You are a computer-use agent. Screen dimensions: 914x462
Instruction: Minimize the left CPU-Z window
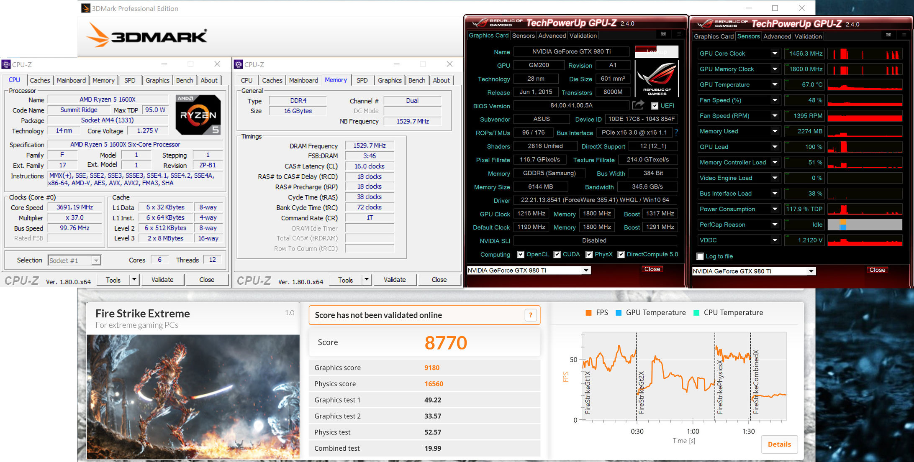point(164,64)
